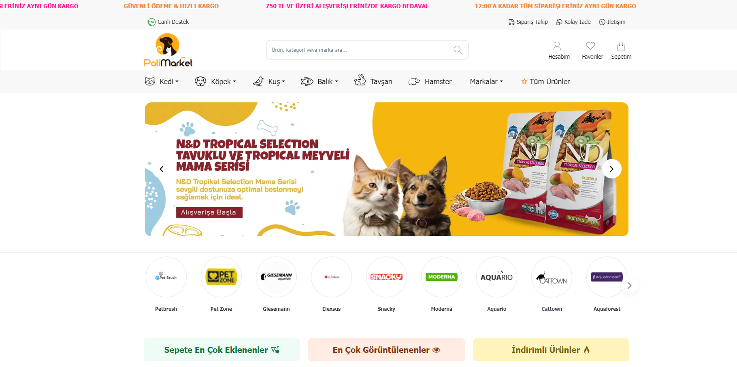This screenshot has width=737, height=367.
Task: Open the Sipariş Takip link
Action: click(528, 22)
